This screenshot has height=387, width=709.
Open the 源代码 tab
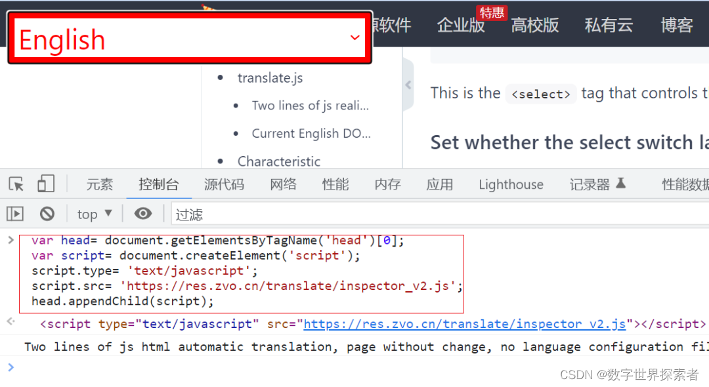(224, 184)
